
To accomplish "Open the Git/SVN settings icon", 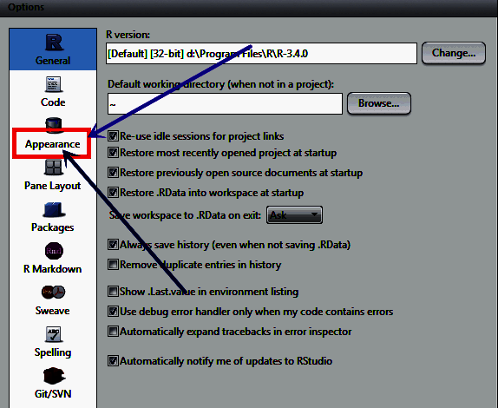I will coord(54,376).
